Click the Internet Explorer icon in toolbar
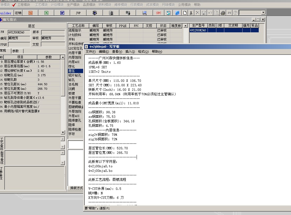 pos(177,13)
